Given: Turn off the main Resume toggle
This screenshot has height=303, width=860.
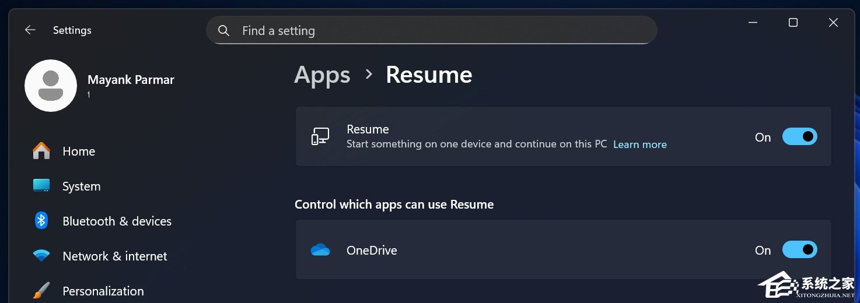Looking at the screenshot, I should 799,136.
